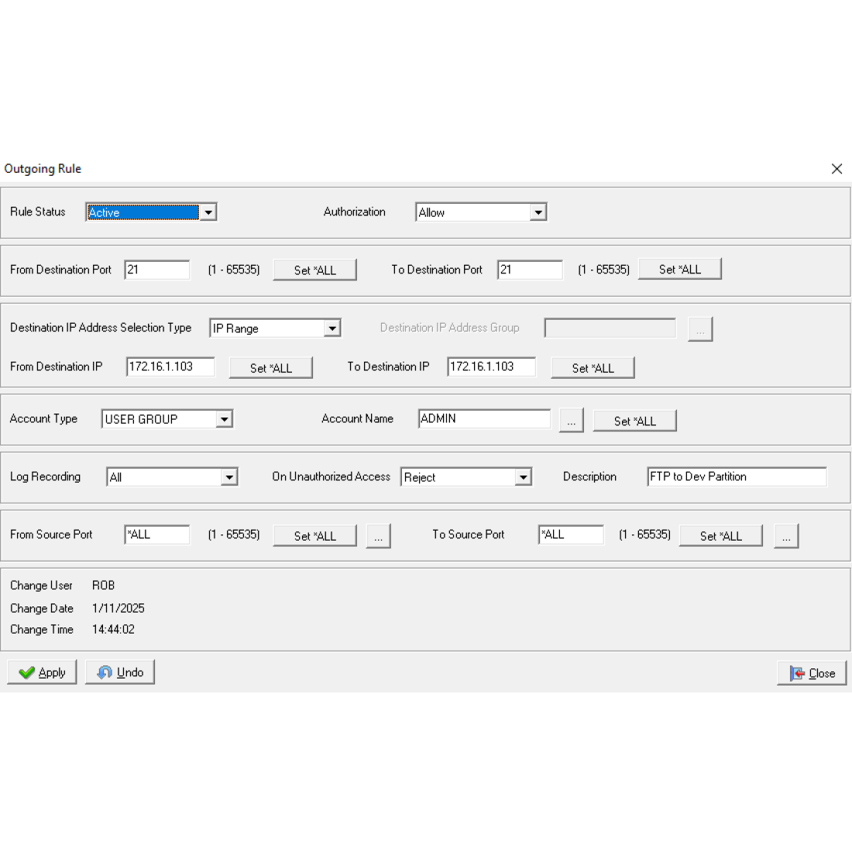Expand the On Unauthorized Access dropdown

click(x=524, y=476)
